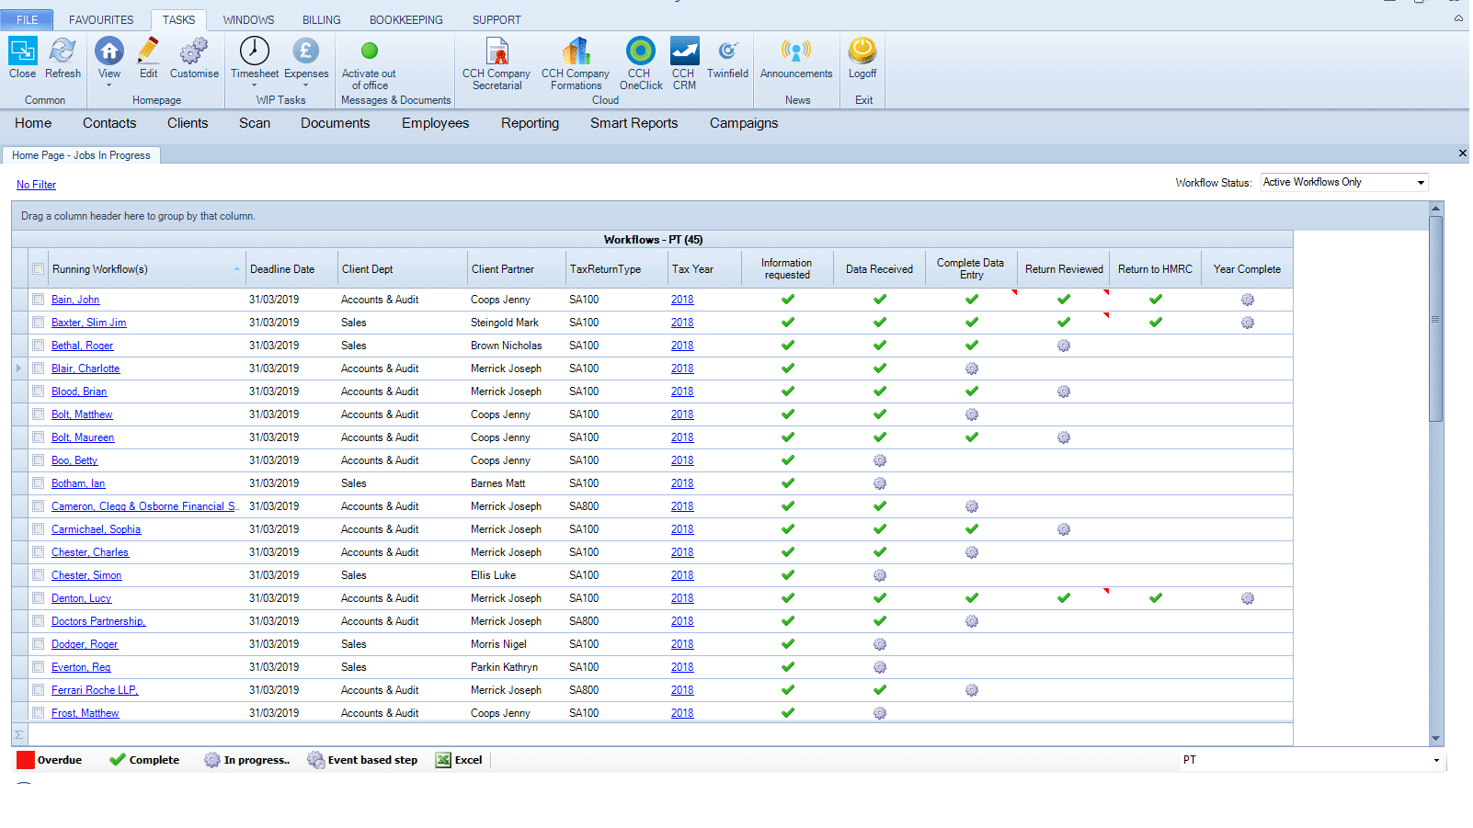Open the Bain, John workflow link
The width and height of the screenshot is (1473, 828).
pyautogui.click(x=75, y=300)
